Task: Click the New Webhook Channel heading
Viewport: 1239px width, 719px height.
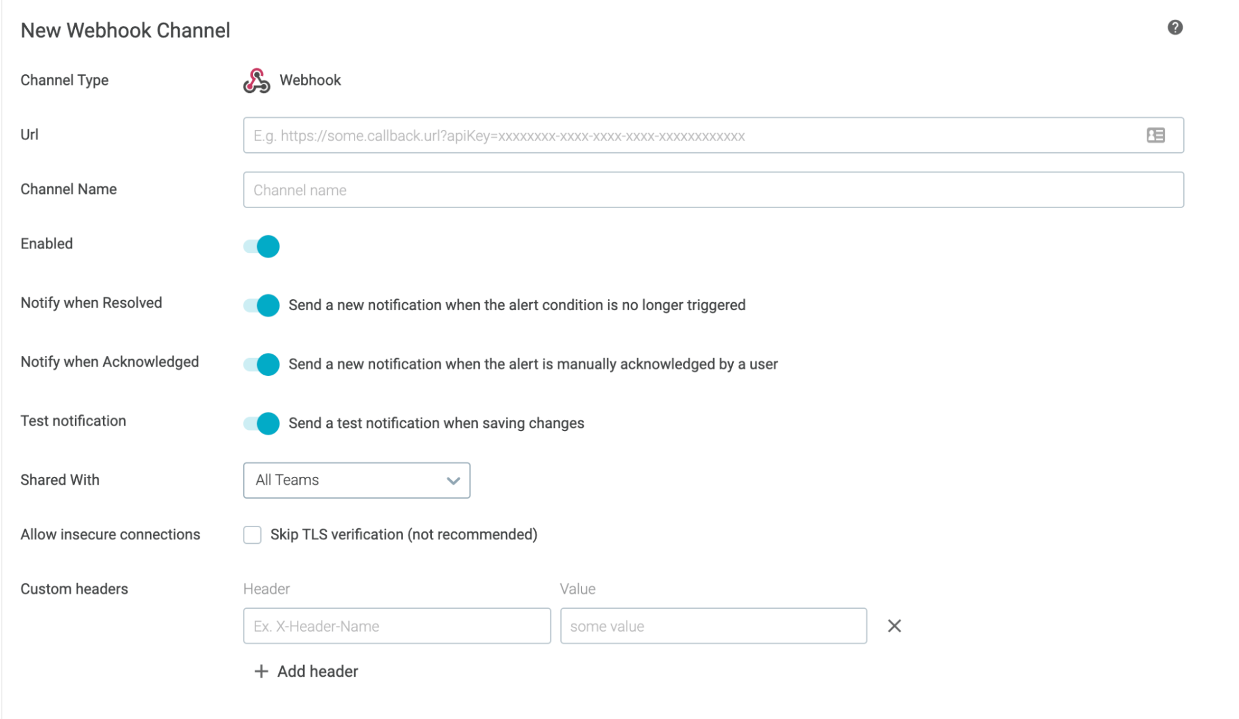Action: tap(125, 30)
